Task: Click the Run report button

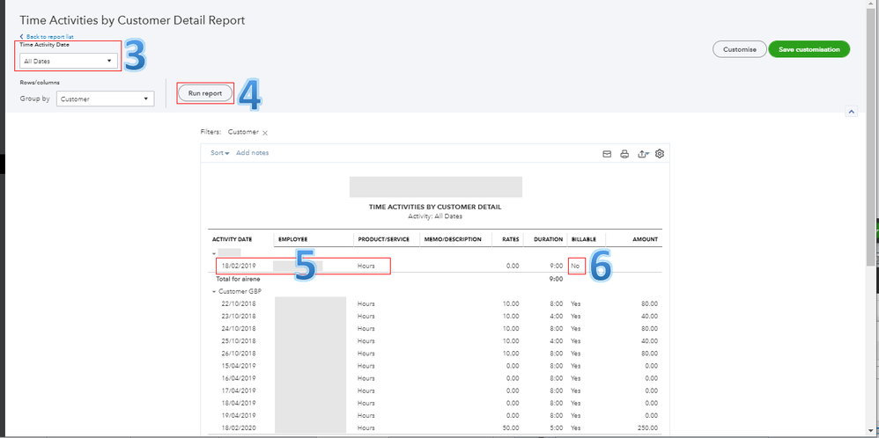Action: 205,93
